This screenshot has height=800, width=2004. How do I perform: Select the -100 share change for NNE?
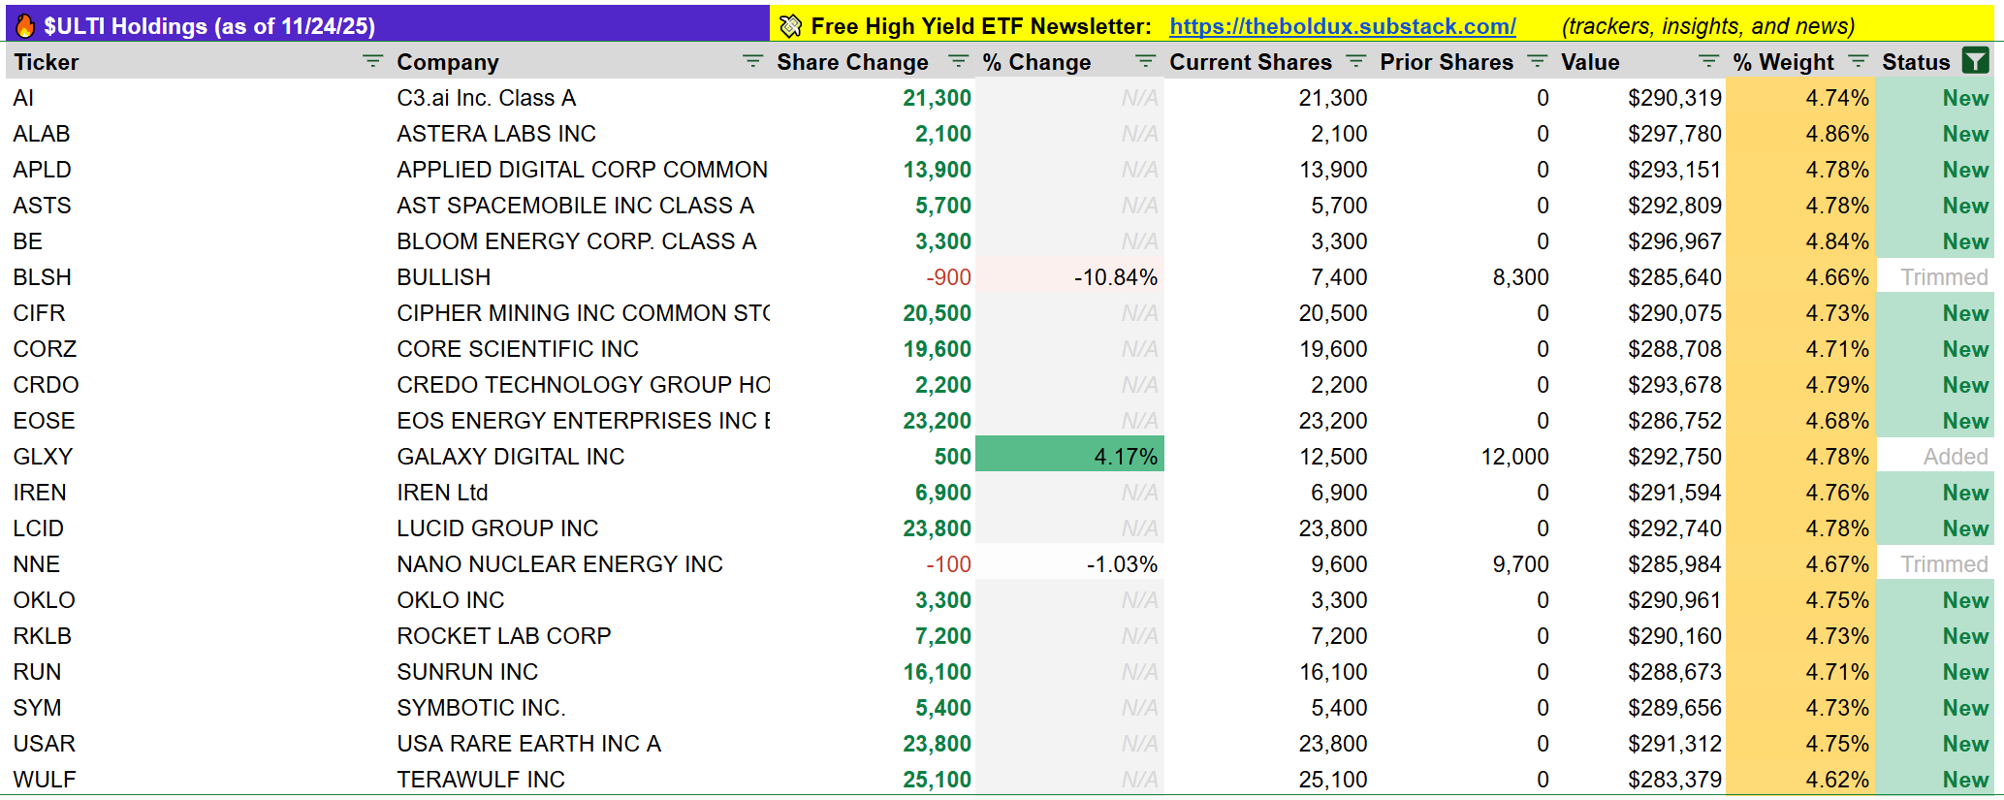(x=873, y=564)
